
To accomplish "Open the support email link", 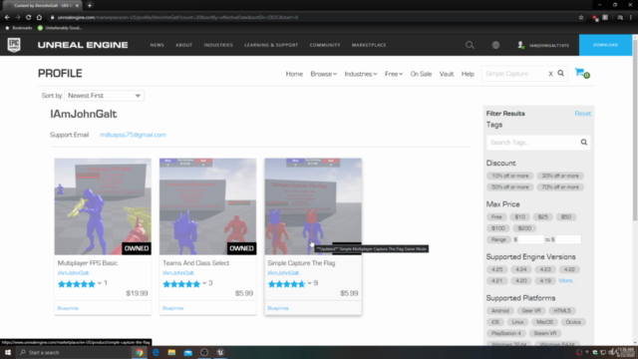I will click(133, 135).
